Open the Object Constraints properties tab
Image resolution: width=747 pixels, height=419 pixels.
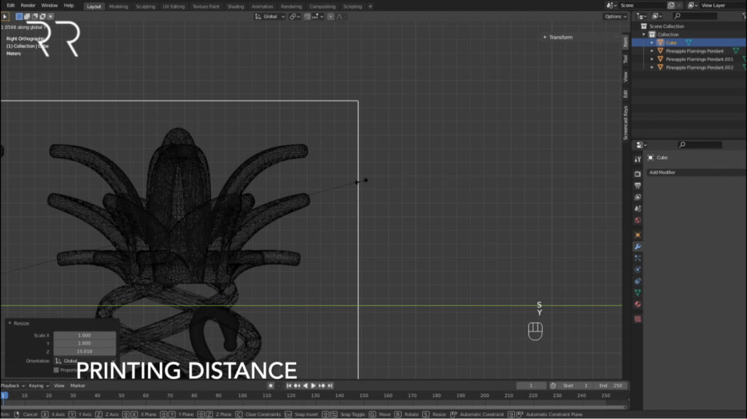(638, 281)
